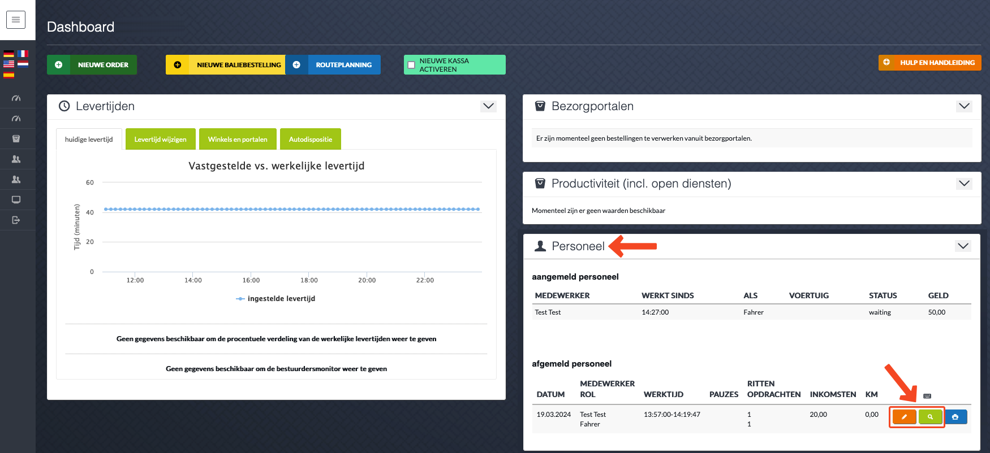The height and width of the screenshot is (453, 990).
Task: Open the Autodispositie tab
Action: (x=311, y=140)
